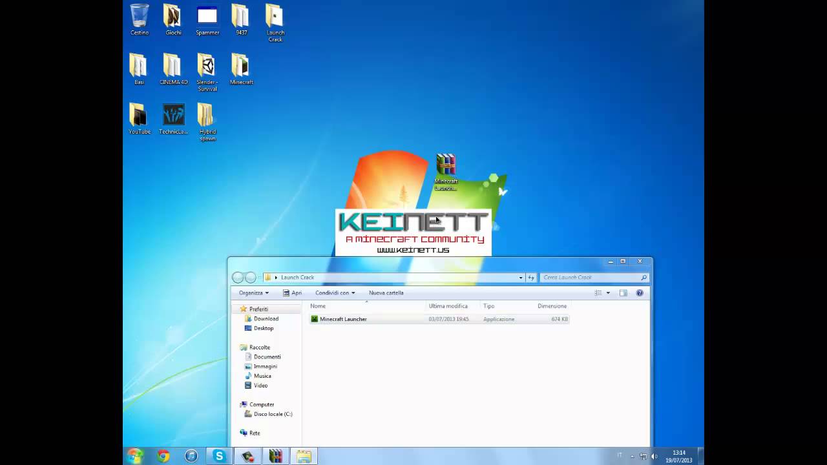Click the Cerca Launch Crack search field
The image size is (827, 465).
pos(594,278)
